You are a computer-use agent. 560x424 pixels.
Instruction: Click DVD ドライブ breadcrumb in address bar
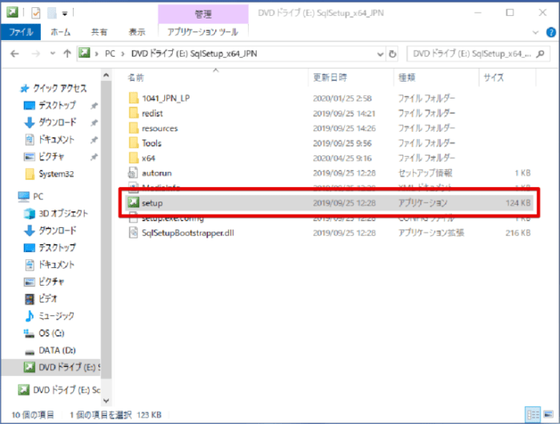194,54
